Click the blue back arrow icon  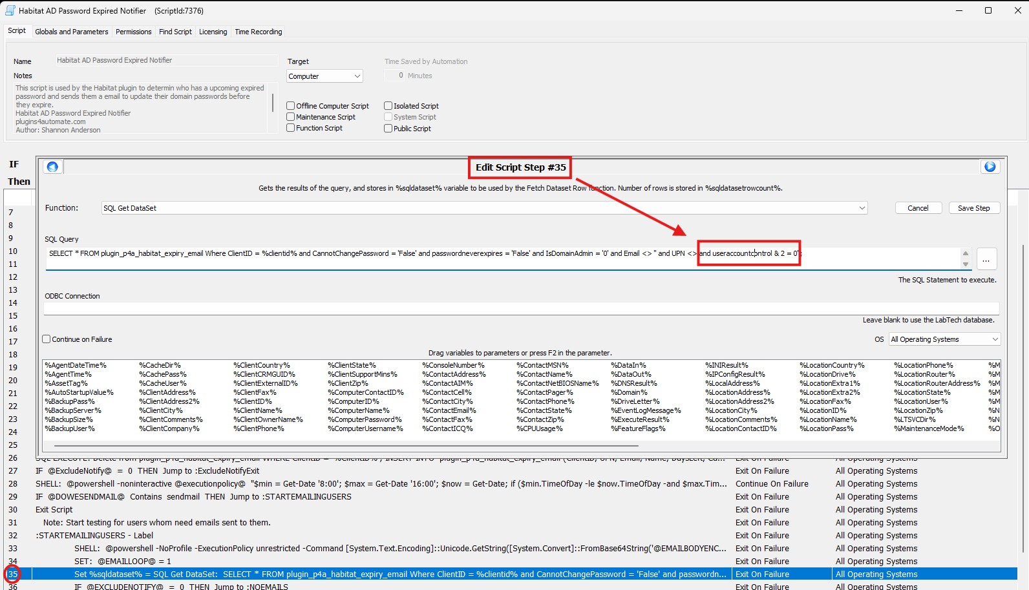coord(52,167)
